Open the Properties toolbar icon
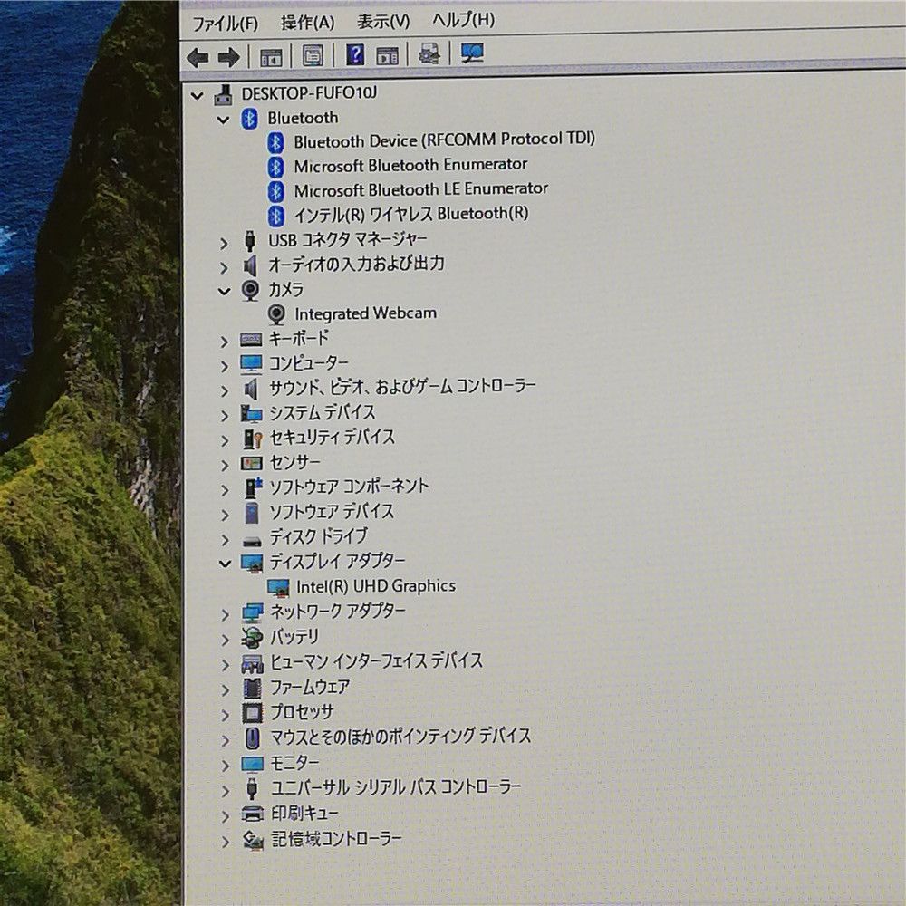906x906 pixels. tap(313, 56)
